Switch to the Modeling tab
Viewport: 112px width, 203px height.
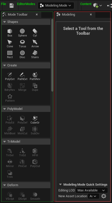(68, 15)
